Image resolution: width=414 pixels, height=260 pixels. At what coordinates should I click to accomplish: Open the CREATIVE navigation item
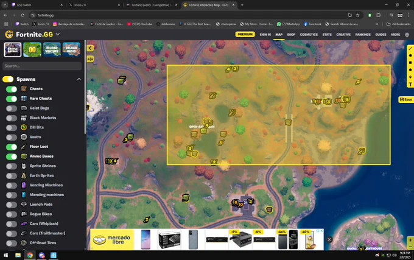[x=343, y=35]
